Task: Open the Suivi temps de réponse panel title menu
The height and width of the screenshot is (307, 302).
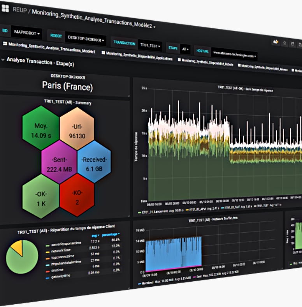Action: tap(245, 88)
